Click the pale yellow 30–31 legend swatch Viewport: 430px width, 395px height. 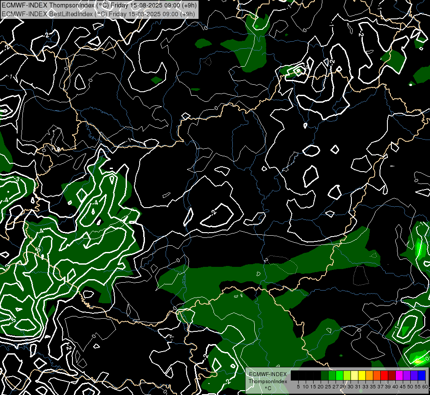(x=354, y=375)
